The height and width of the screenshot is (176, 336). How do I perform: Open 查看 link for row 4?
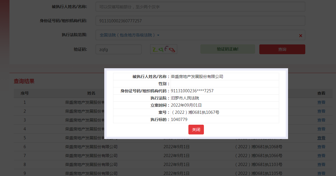(321, 129)
